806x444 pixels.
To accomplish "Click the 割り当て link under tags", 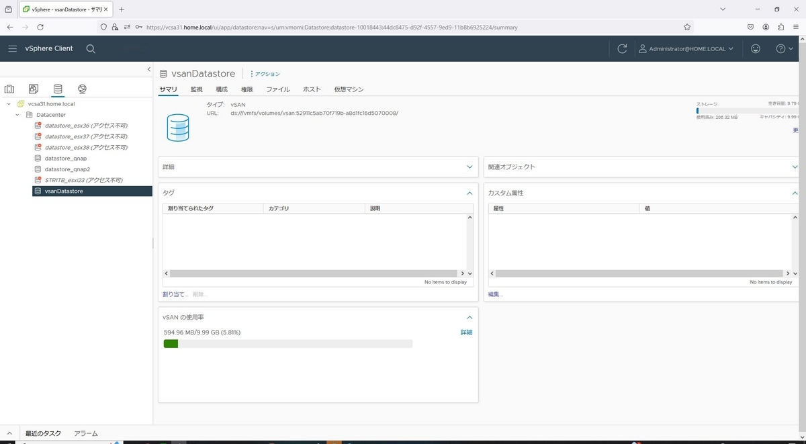I will [175, 294].
